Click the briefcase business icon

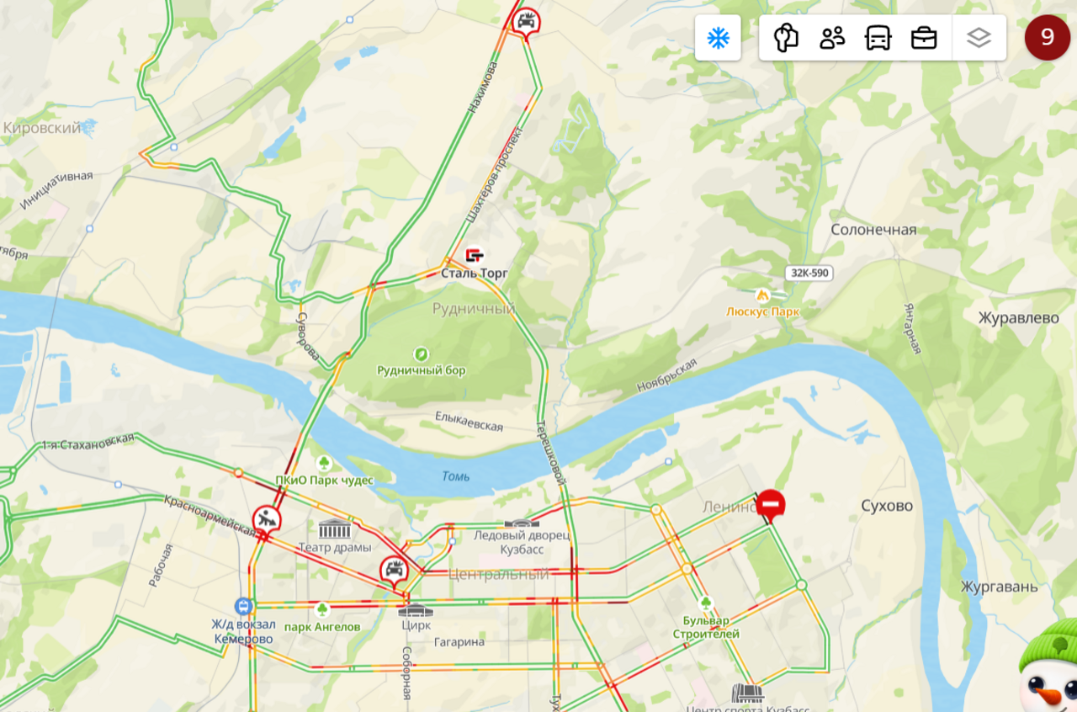924,38
